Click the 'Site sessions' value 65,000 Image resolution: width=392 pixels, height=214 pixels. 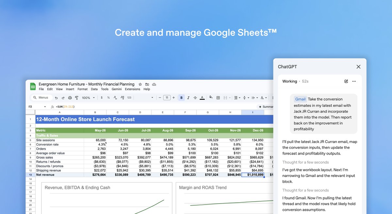(x=95, y=140)
